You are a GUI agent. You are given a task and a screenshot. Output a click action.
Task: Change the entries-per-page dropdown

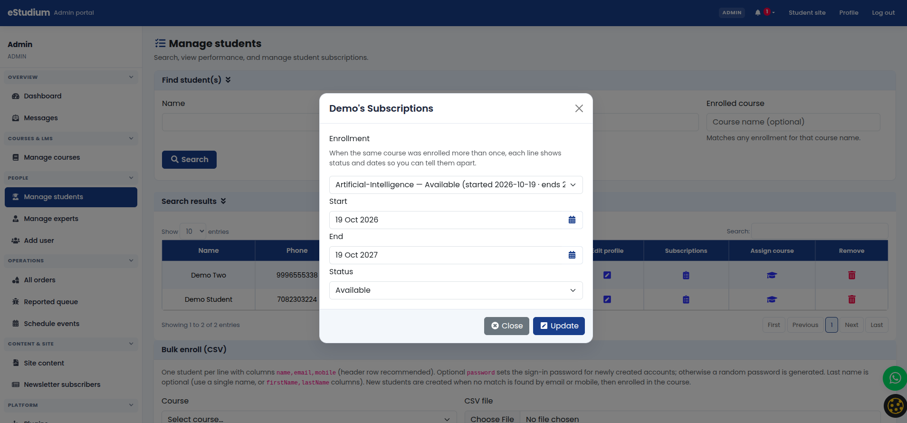coord(193,231)
